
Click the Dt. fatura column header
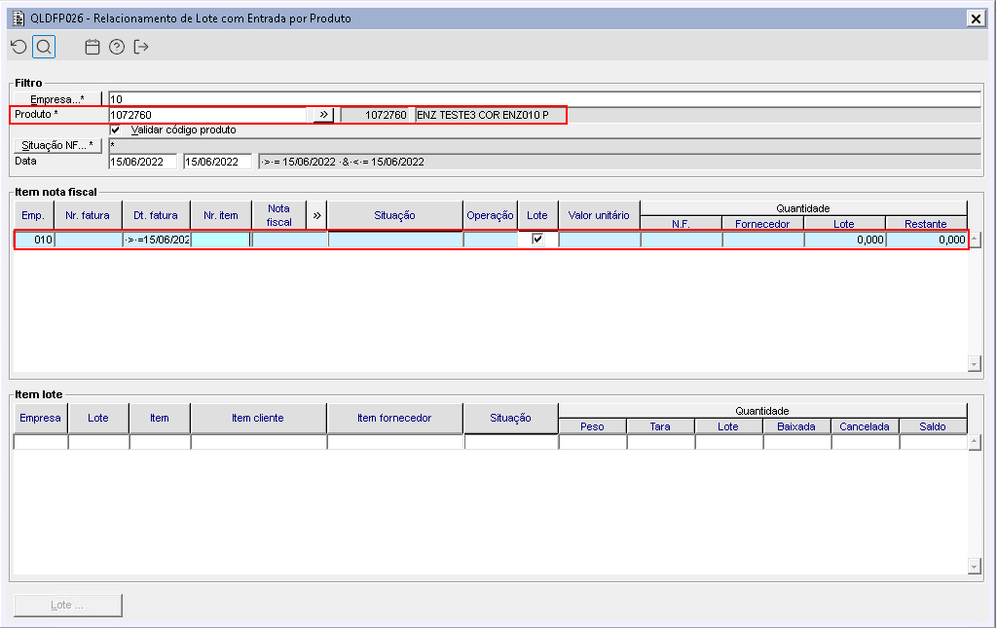156,215
